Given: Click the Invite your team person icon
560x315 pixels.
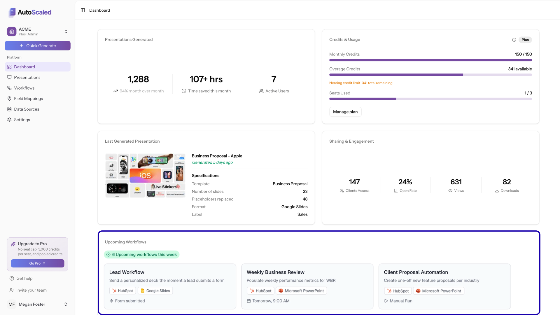Looking at the screenshot, I should (x=12, y=290).
